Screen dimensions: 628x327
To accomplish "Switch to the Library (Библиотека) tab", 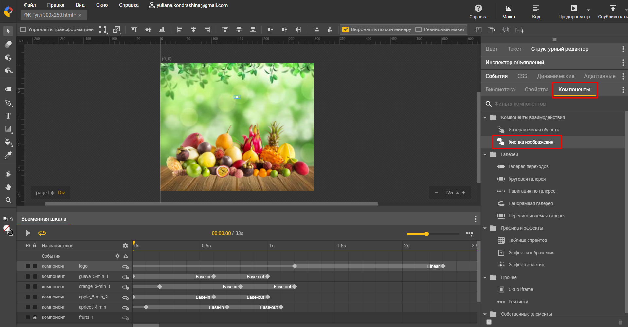I will (500, 89).
